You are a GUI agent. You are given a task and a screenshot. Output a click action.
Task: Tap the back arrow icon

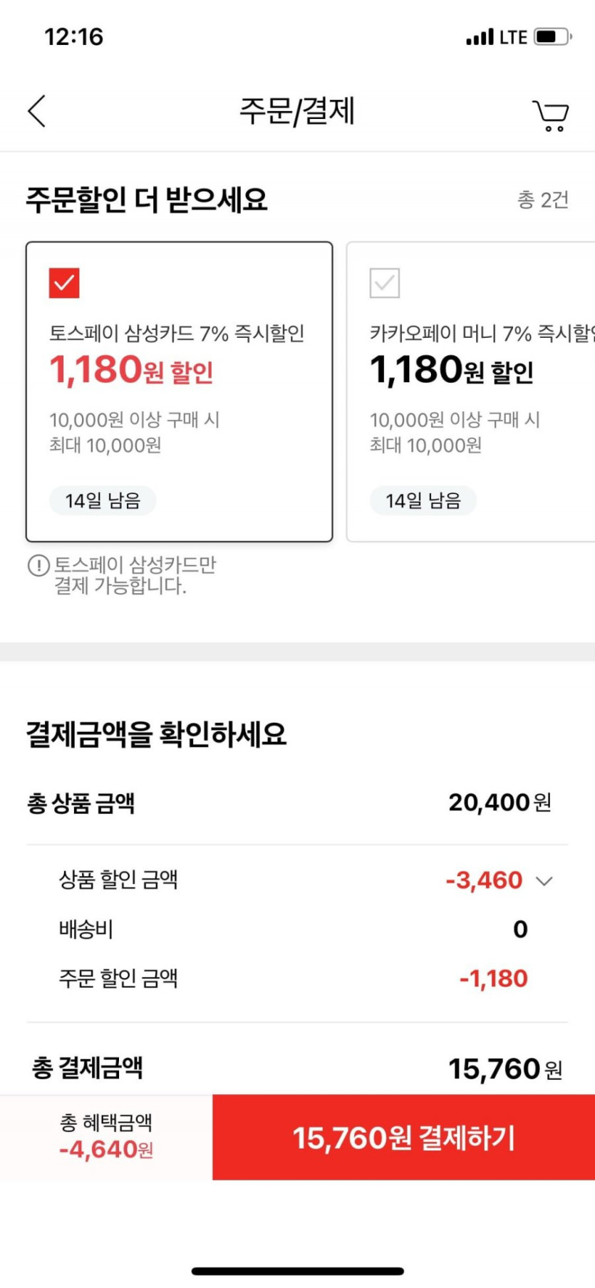click(37, 111)
